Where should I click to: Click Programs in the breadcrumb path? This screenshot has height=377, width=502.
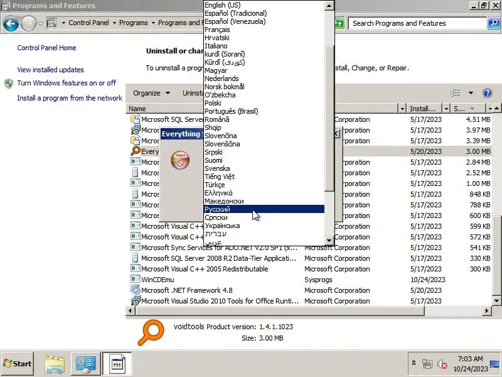click(134, 23)
